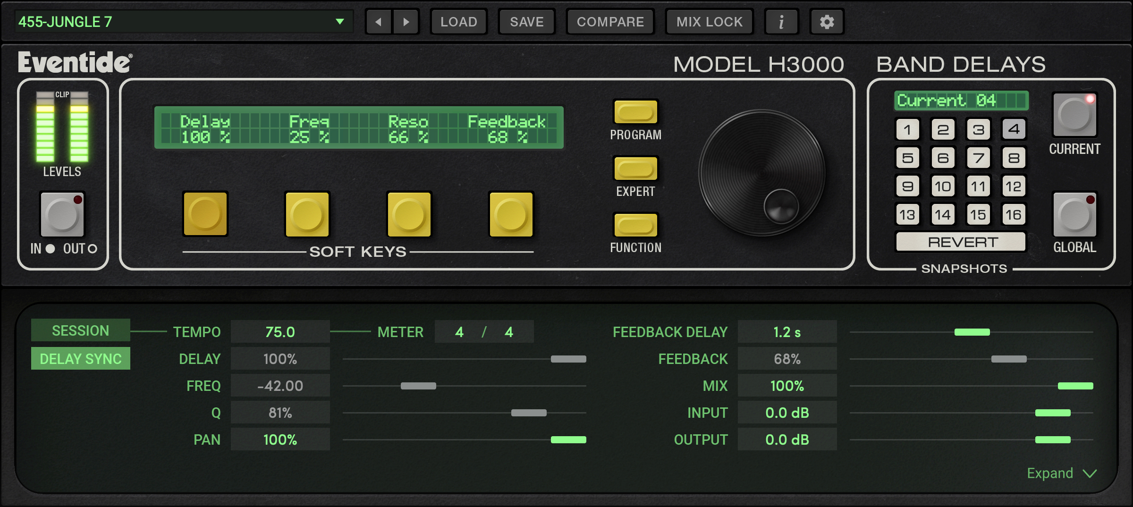Select snapshot 9
The height and width of the screenshot is (507, 1133).
[907, 186]
